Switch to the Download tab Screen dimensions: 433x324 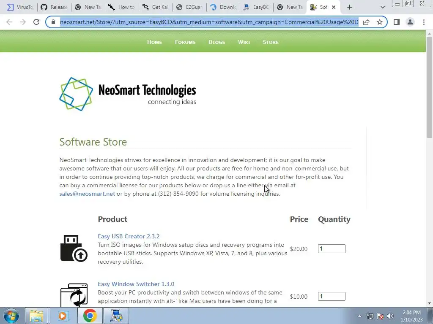pyautogui.click(x=223, y=7)
